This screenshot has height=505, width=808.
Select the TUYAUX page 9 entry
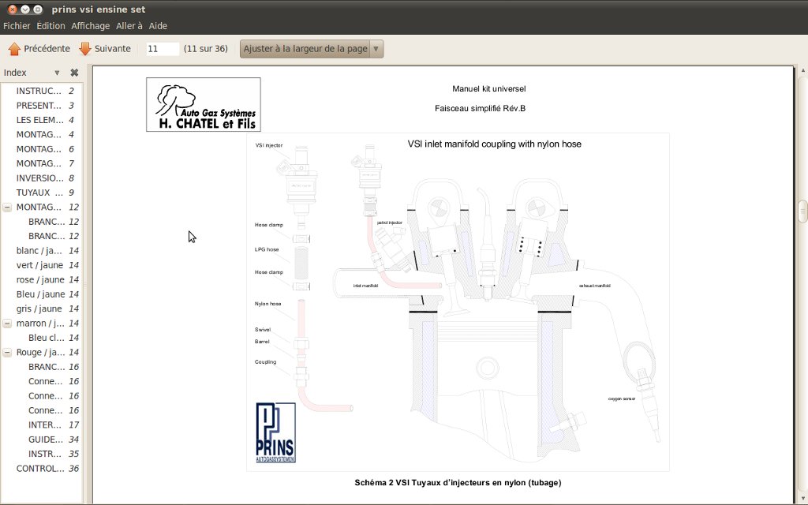coord(39,193)
